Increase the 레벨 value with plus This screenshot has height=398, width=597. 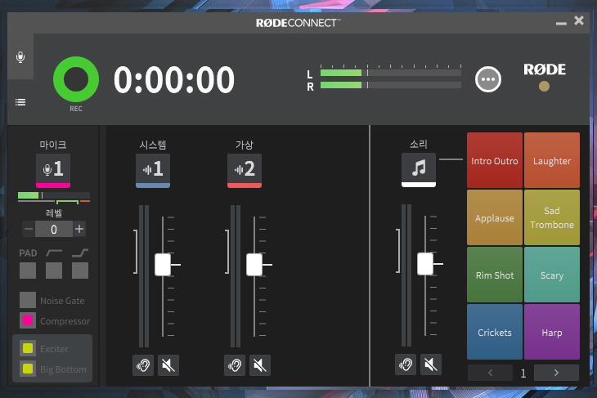click(x=79, y=229)
